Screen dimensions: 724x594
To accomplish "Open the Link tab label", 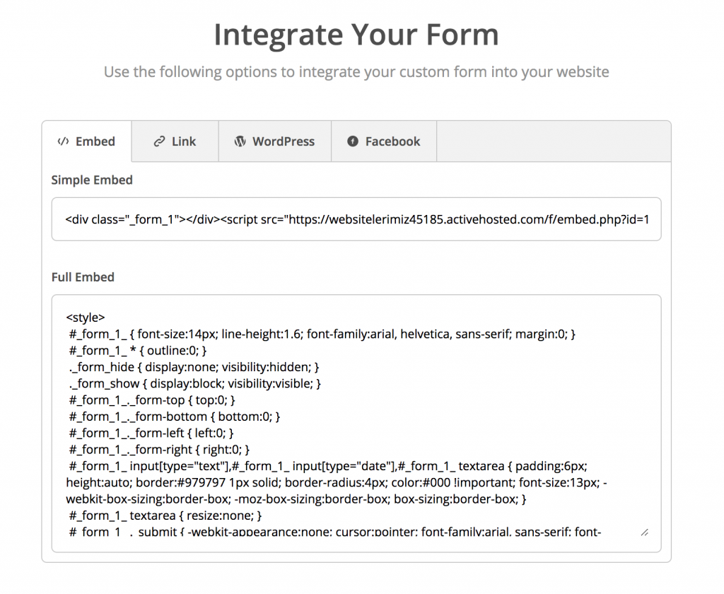I will point(184,141).
